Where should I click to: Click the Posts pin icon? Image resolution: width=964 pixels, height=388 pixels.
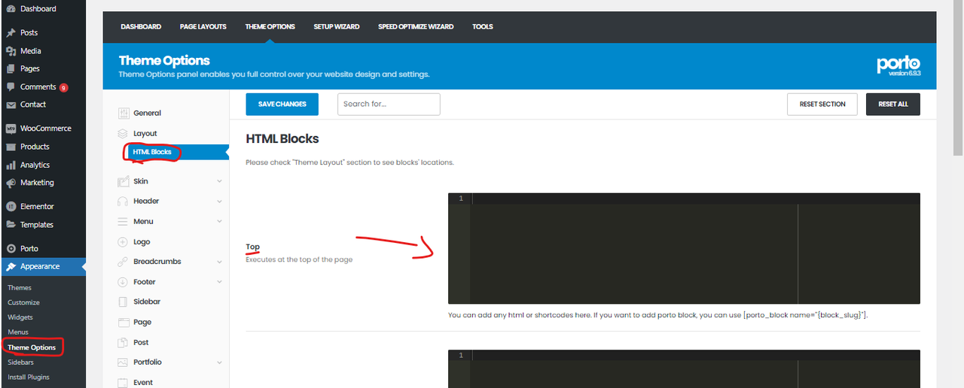tap(11, 33)
